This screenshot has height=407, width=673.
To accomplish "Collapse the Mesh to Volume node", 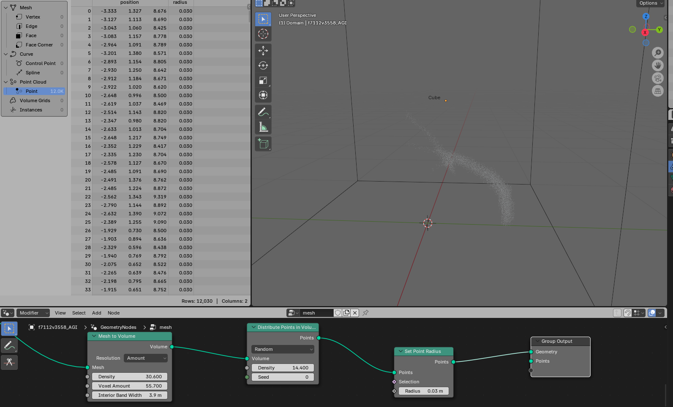I will (x=94, y=336).
